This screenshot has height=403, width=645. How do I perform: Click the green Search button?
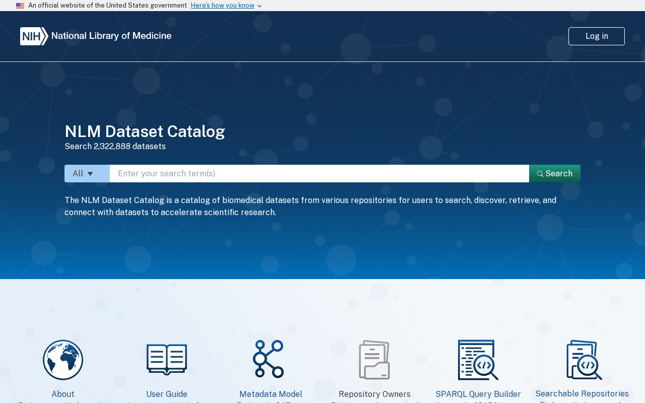pyautogui.click(x=555, y=174)
